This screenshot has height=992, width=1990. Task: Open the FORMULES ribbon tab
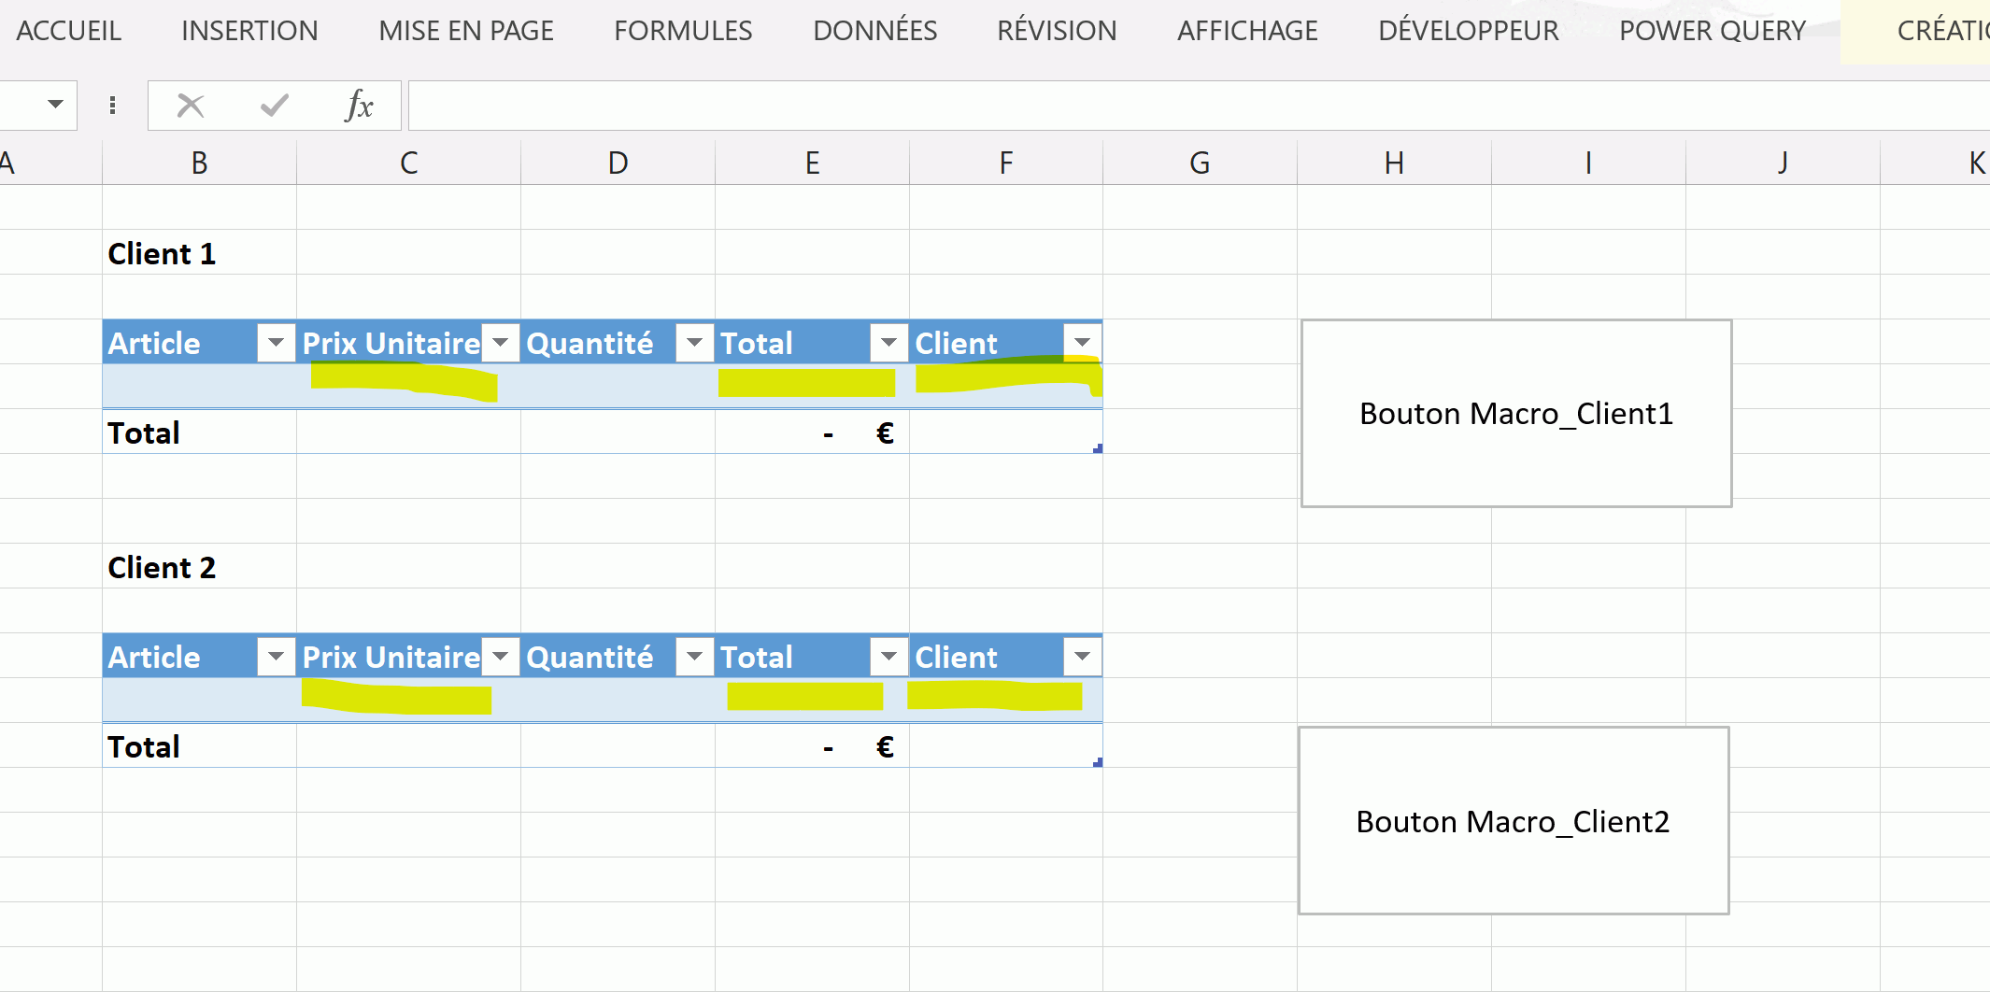pyautogui.click(x=683, y=31)
